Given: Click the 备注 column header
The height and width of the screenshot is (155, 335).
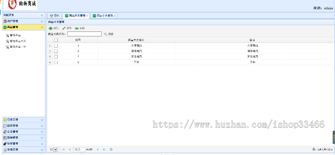Looking at the screenshot, I should click(x=252, y=40).
